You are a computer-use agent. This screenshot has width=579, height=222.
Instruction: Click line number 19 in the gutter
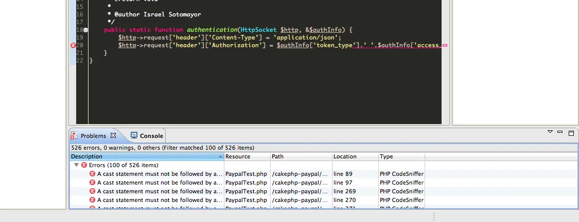80,37
